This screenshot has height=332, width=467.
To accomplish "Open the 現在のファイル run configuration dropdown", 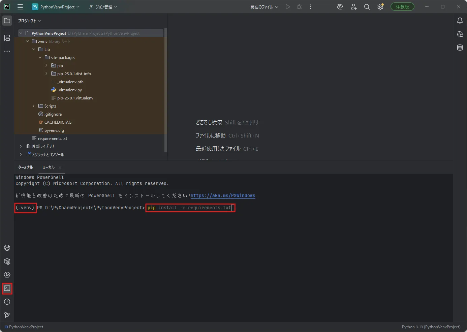I will tap(264, 7).
